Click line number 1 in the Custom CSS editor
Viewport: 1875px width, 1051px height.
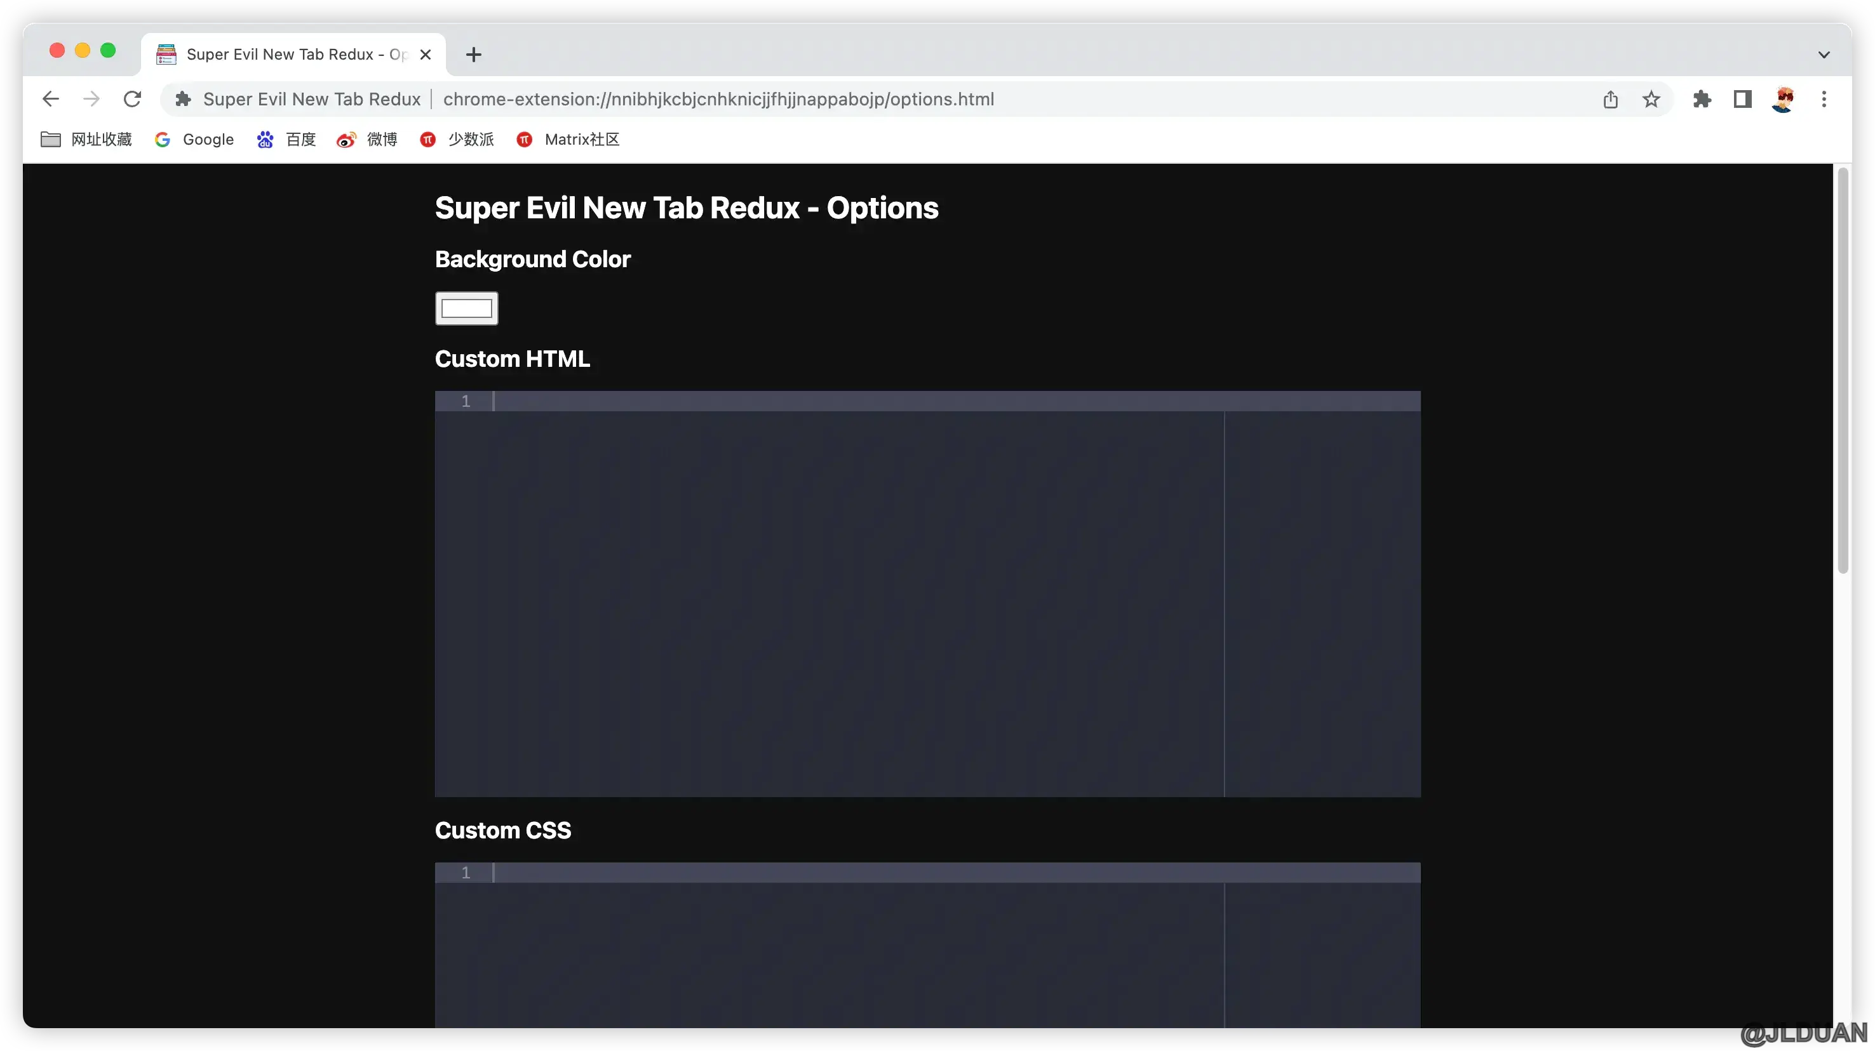click(466, 872)
